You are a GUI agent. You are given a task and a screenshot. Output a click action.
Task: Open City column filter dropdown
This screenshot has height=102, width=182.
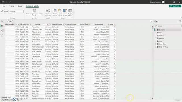click(50, 25)
